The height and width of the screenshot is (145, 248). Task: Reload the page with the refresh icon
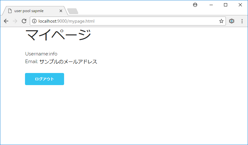click(x=24, y=21)
